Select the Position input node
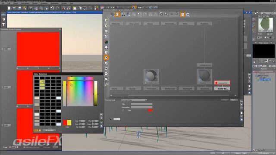 [x=204, y=24]
